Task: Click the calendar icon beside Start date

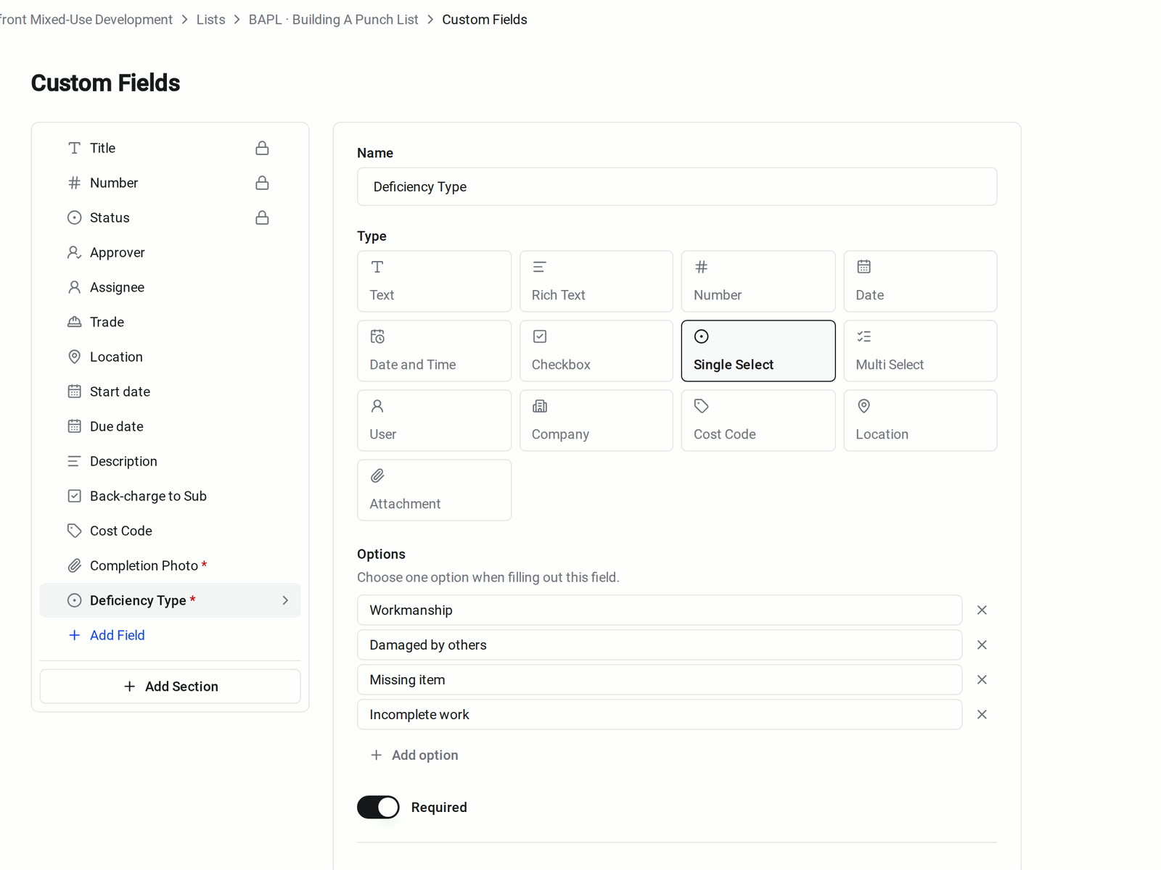Action: [x=74, y=391]
